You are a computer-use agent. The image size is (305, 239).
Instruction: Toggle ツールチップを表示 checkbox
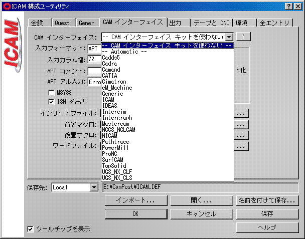[x=30, y=229]
